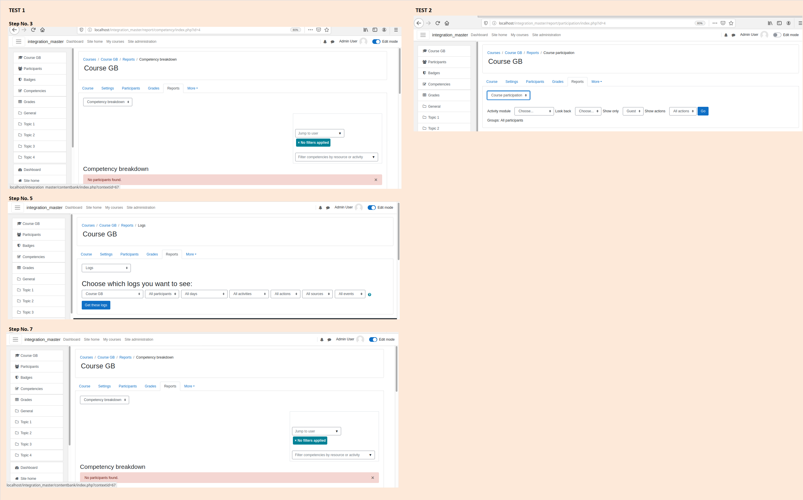Click address bar URL in TEST 2 browser
The height and width of the screenshot is (500, 803).
point(552,23)
